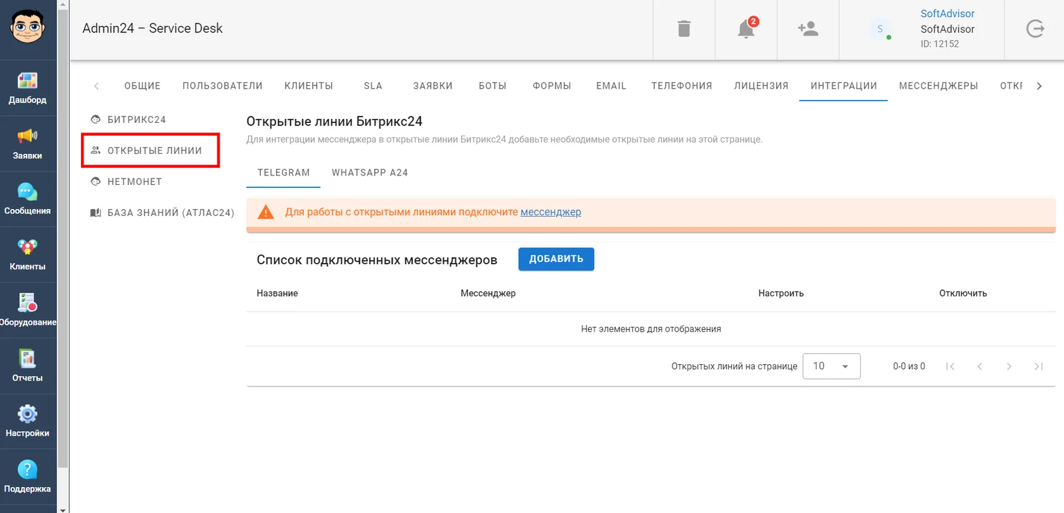
Task: Open БАЗА ЗНАНИЙ (АТЛАС24) section
Action: (162, 213)
